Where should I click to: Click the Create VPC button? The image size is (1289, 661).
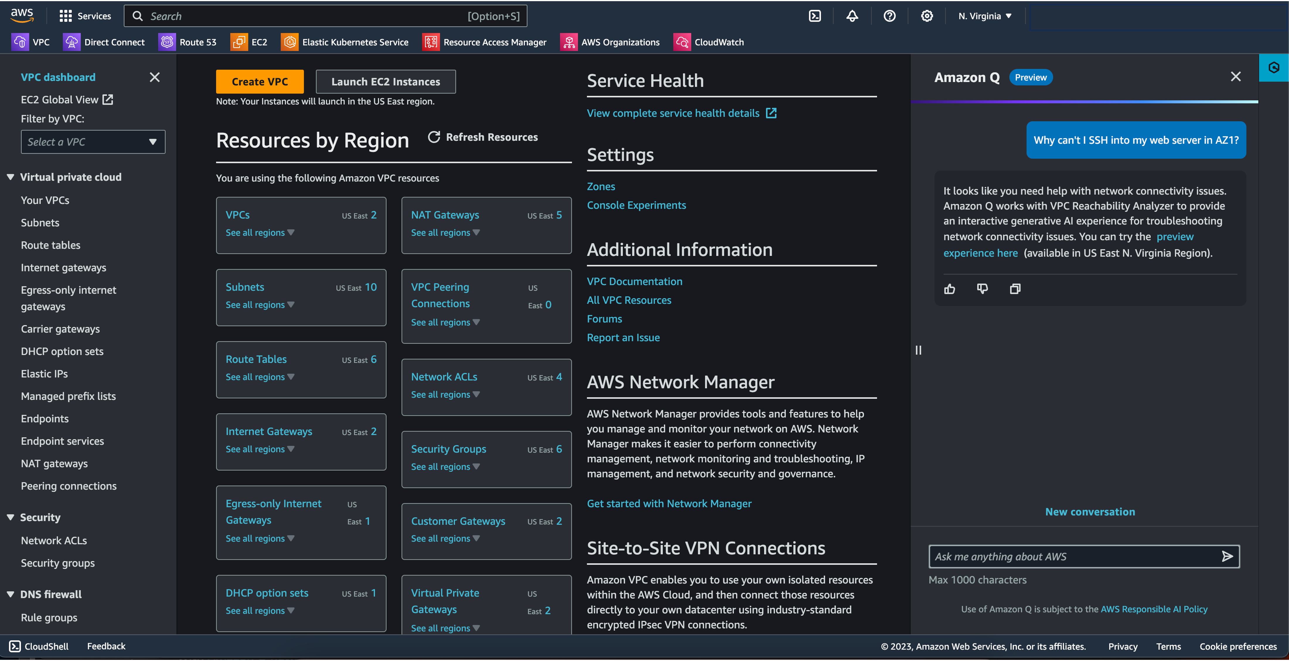pyautogui.click(x=260, y=81)
